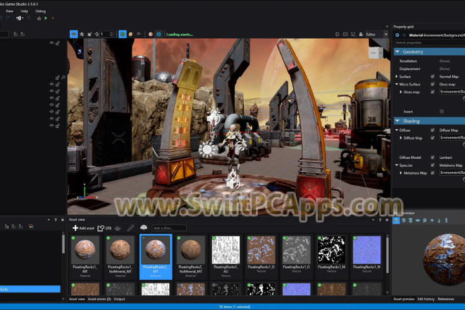Click the camera icon next to Editor
This screenshot has height=310, width=465.
(361, 34)
